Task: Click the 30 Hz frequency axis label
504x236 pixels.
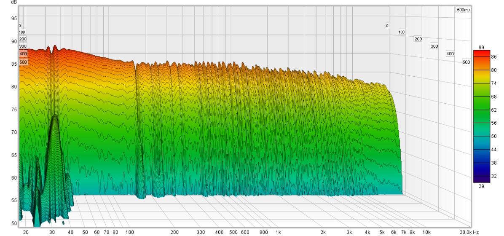Action: click(52, 232)
